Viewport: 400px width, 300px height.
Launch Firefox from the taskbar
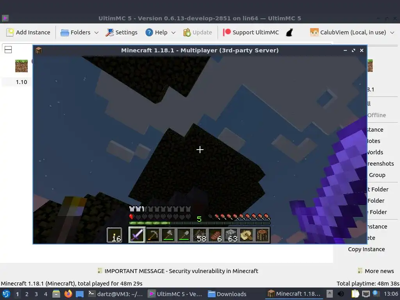coord(68,294)
